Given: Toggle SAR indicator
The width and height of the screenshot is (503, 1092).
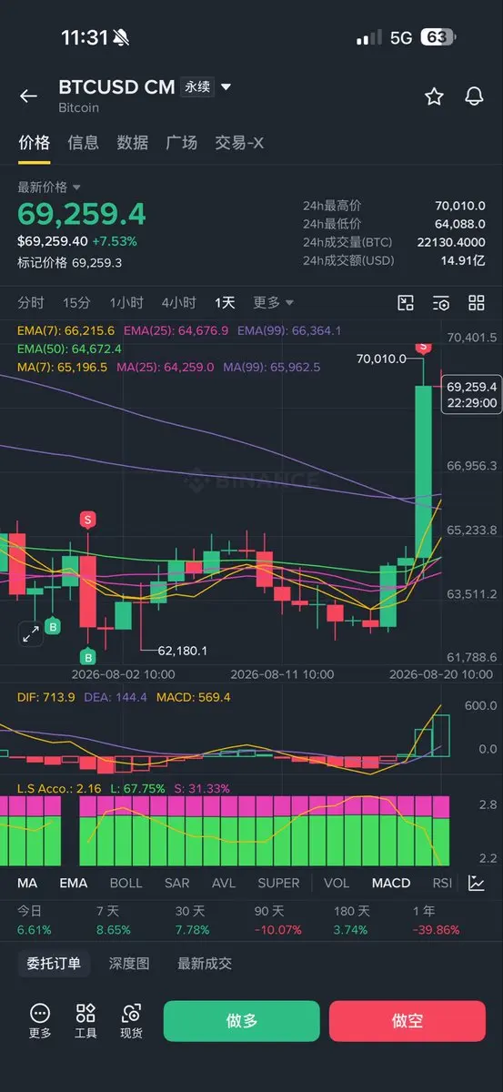Looking at the screenshot, I should pyautogui.click(x=177, y=883).
